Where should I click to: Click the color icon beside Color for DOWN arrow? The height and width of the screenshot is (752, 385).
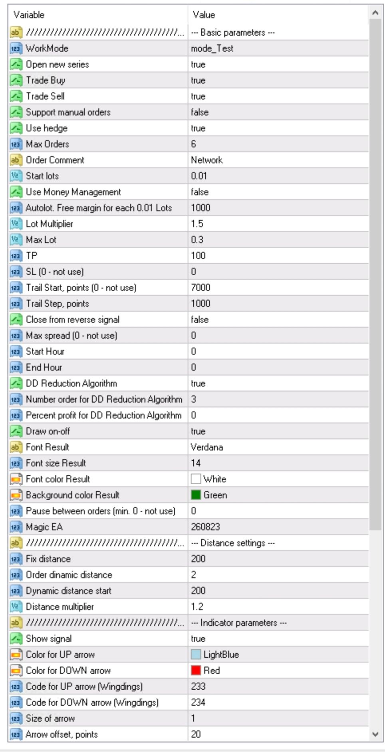16,670
